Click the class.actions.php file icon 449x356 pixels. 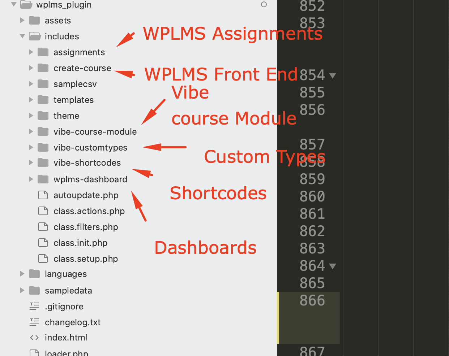(x=43, y=211)
